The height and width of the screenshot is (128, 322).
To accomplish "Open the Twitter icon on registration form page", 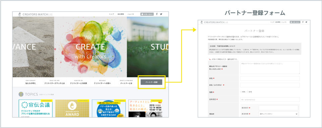I will click(306, 22).
